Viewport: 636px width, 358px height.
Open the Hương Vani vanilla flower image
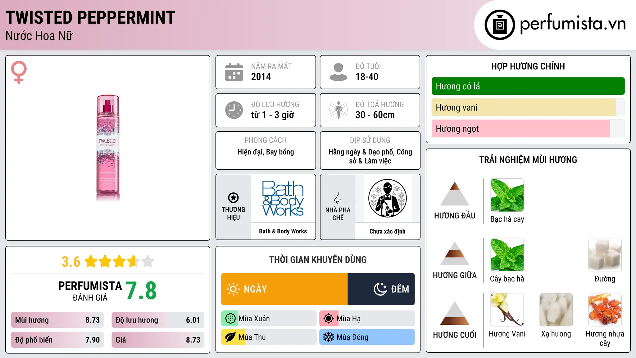tap(507, 310)
